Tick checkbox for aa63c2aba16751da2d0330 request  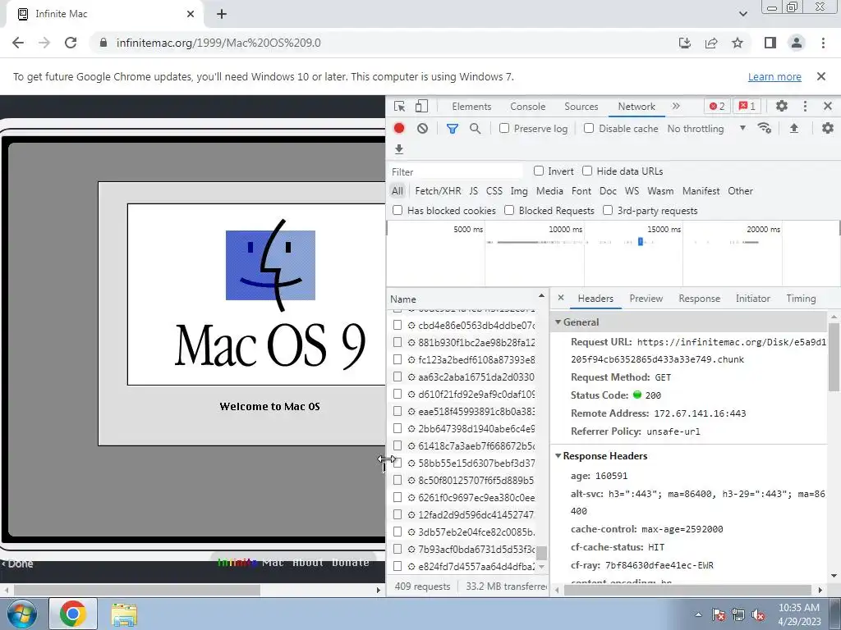pyautogui.click(x=398, y=377)
